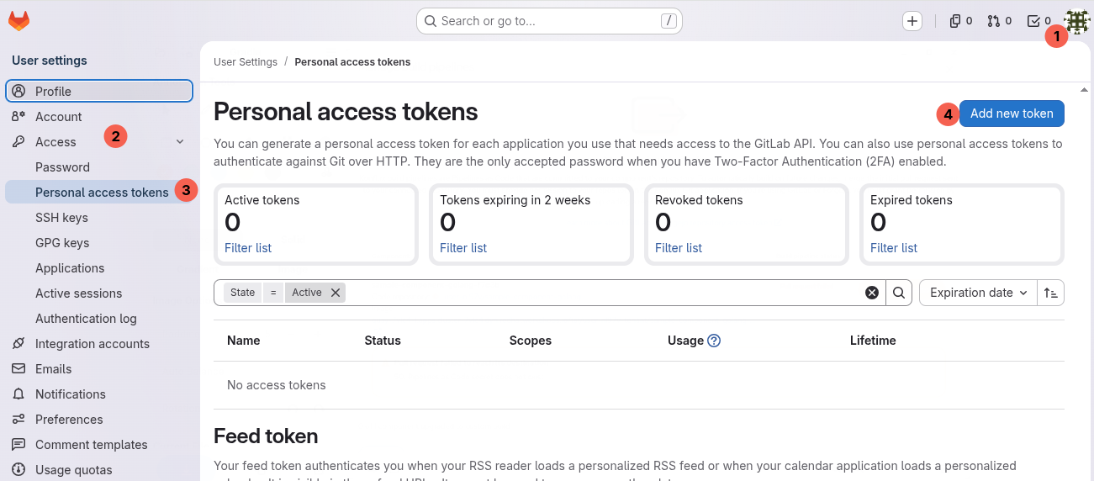
Task: Select the Comment templates icon
Action: [18, 444]
